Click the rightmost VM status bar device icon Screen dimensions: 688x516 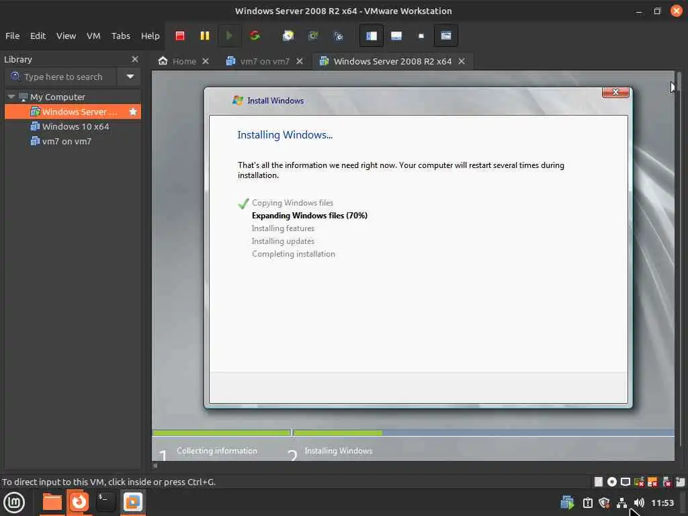point(680,482)
